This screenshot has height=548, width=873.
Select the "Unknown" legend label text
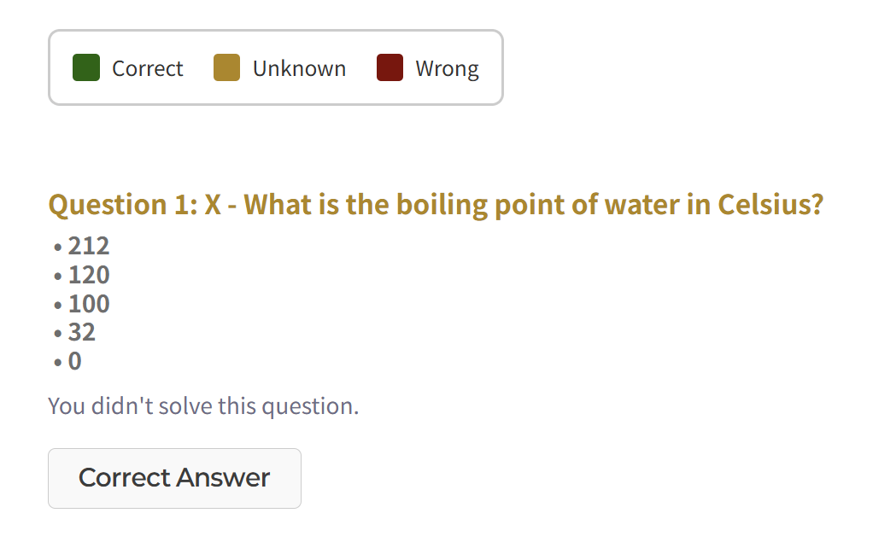coord(299,68)
